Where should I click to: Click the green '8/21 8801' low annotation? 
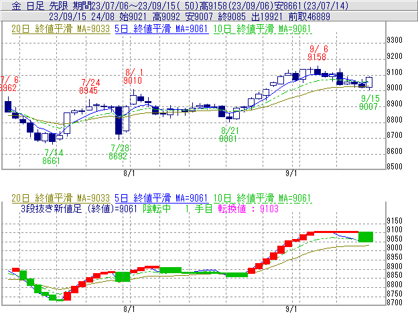[x=228, y=135]
